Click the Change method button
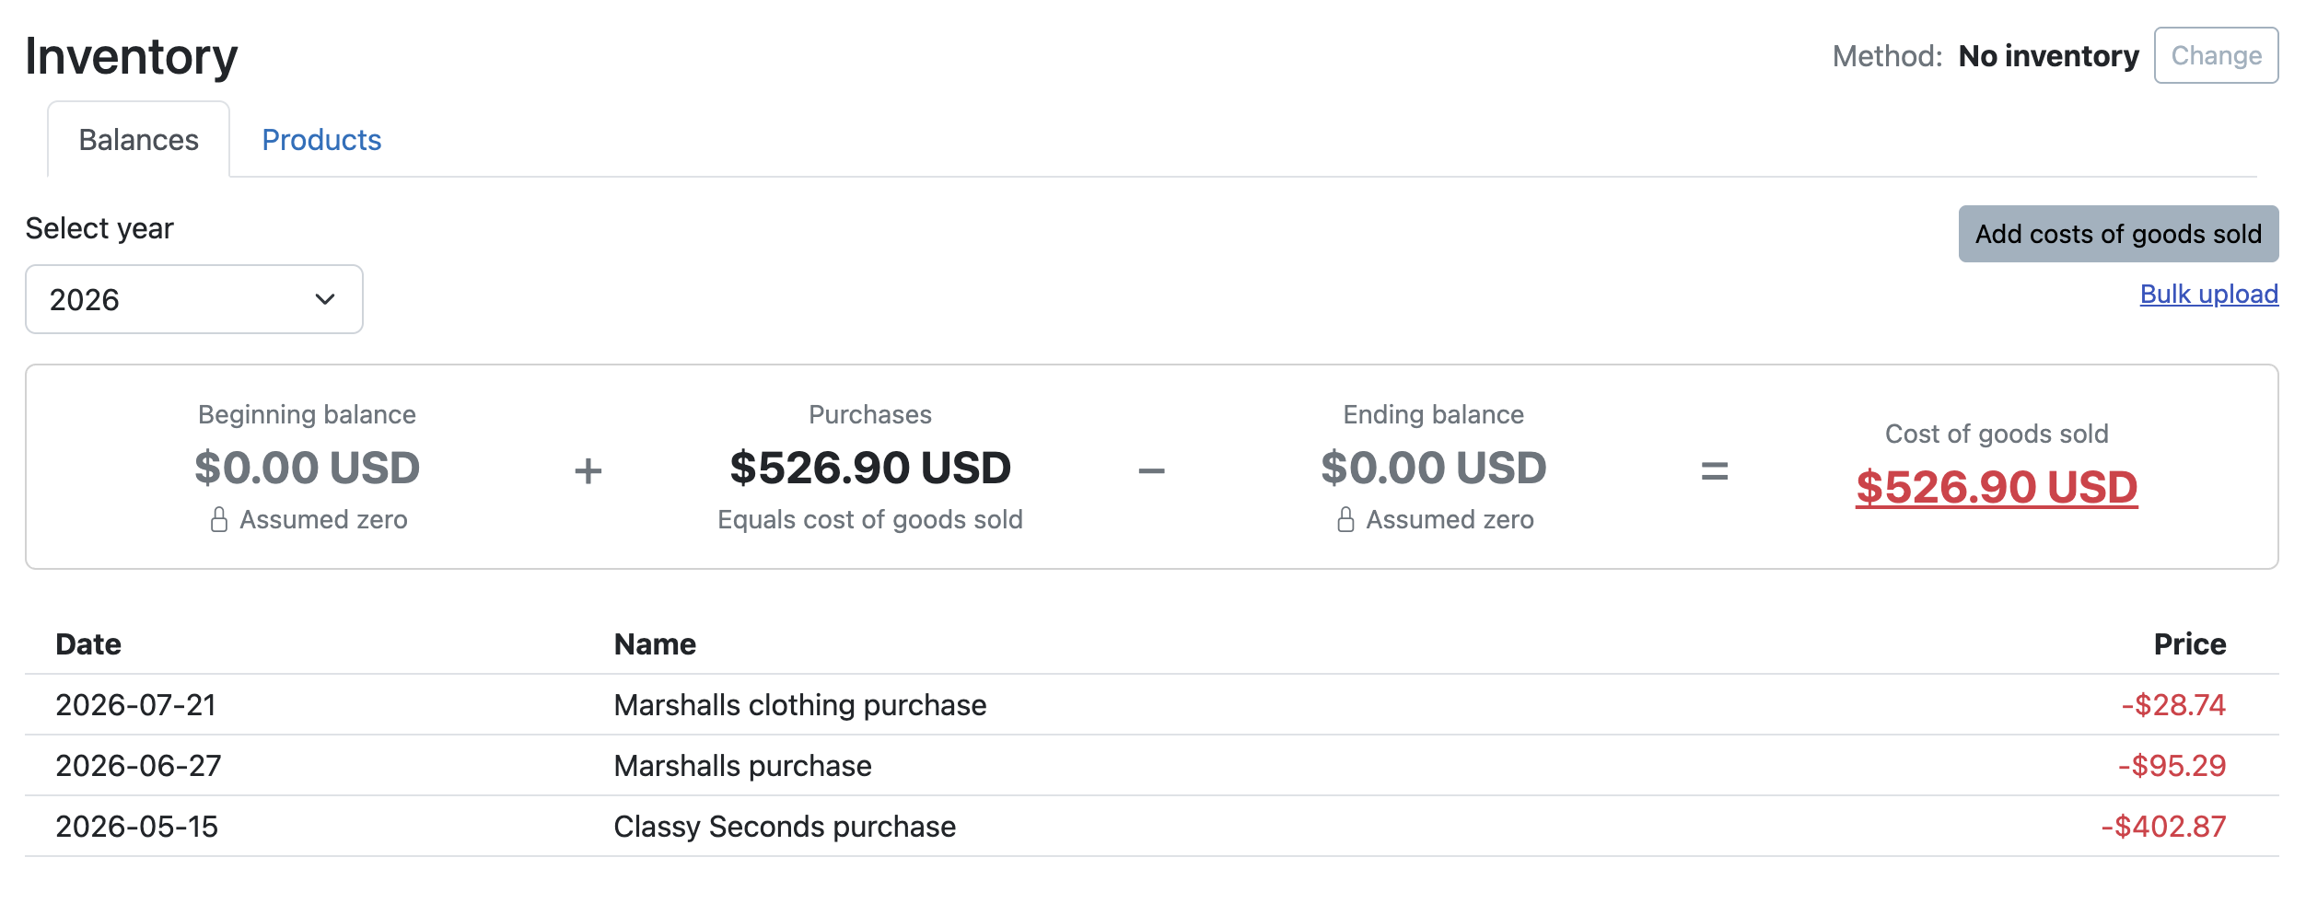This screenshot has width=2306, height=915. tap(2216, 55)
